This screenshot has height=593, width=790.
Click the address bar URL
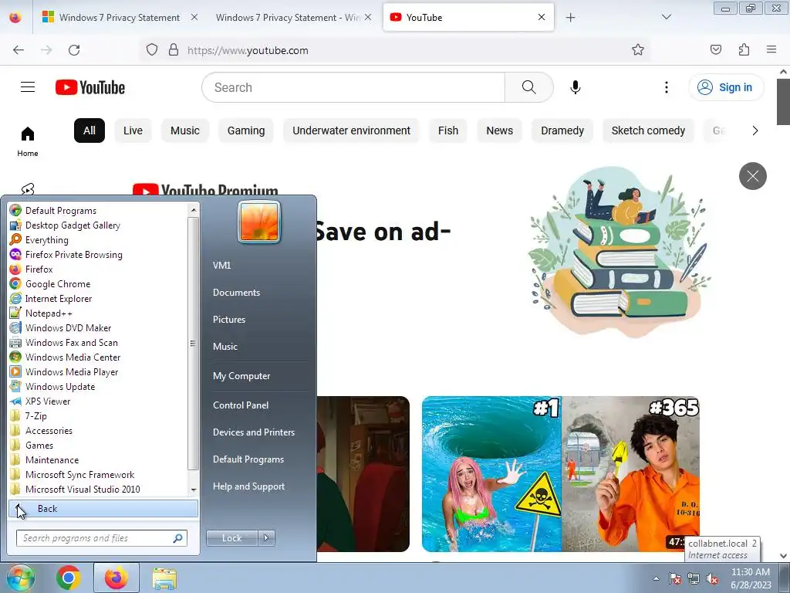click(248, 50)
